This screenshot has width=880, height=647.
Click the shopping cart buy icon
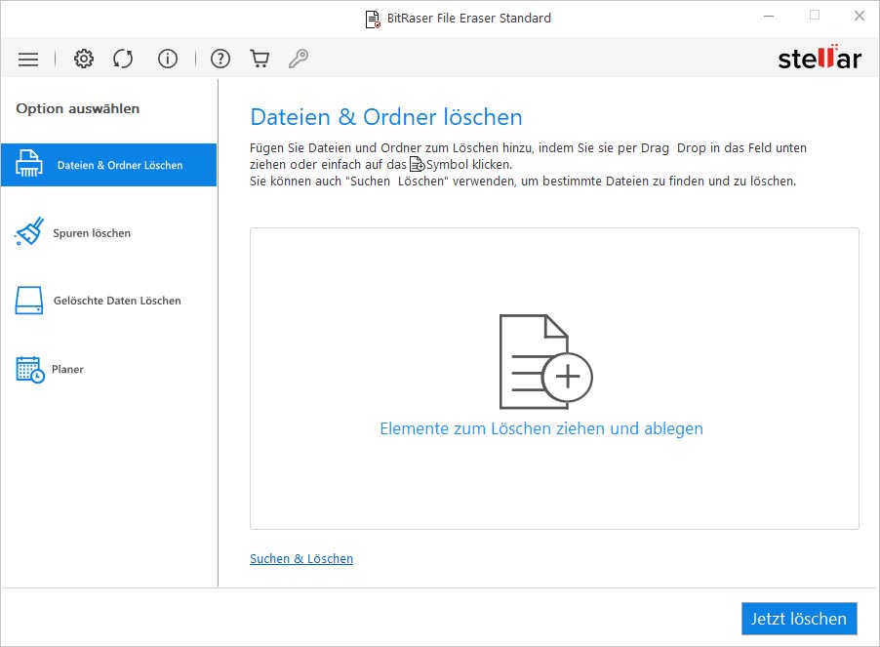[260, 60]
